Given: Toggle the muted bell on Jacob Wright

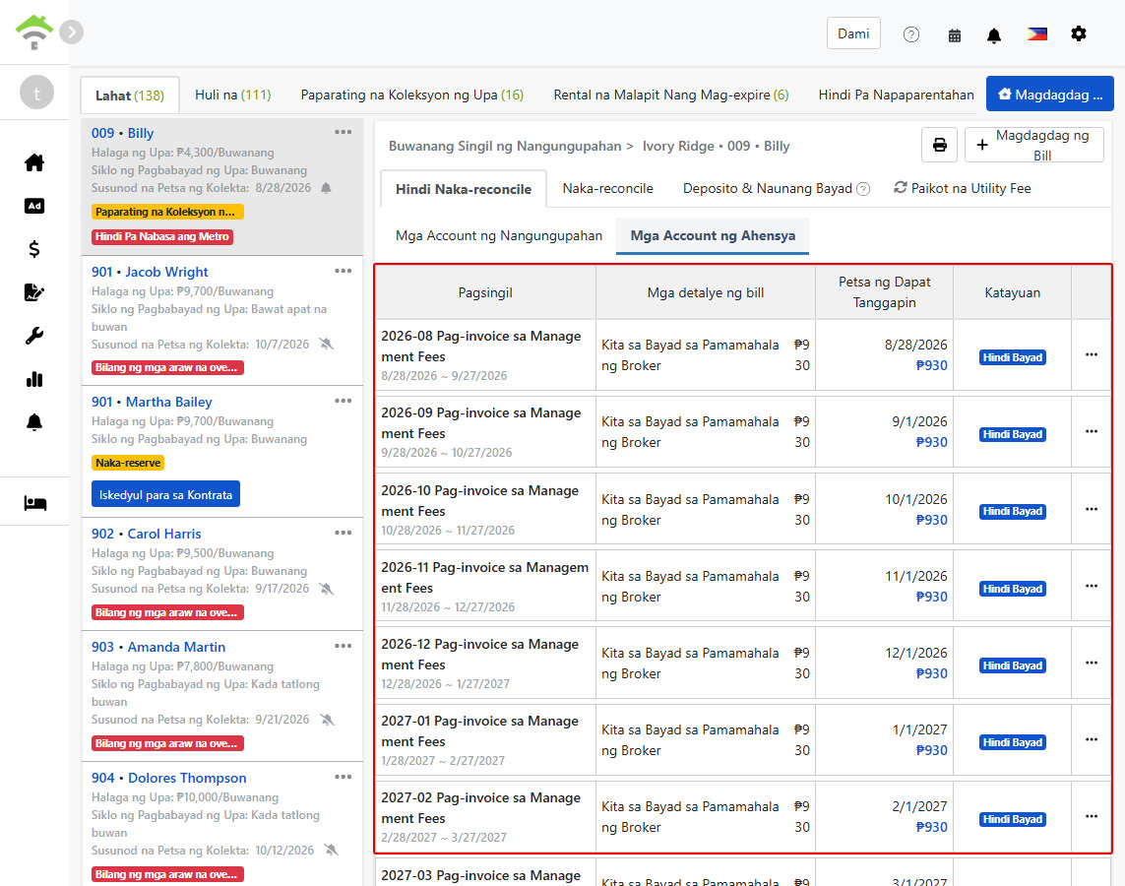Looking at the screenshot, I should (327, 344).
